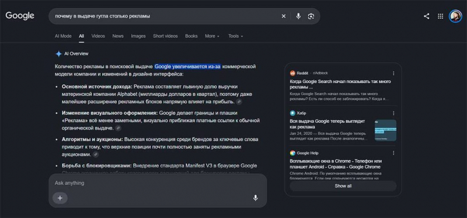Viewport: 467px width, 218px height.
Task: Open source link after 'влияет на прибыль'
Action: click(x=239, y=102)
